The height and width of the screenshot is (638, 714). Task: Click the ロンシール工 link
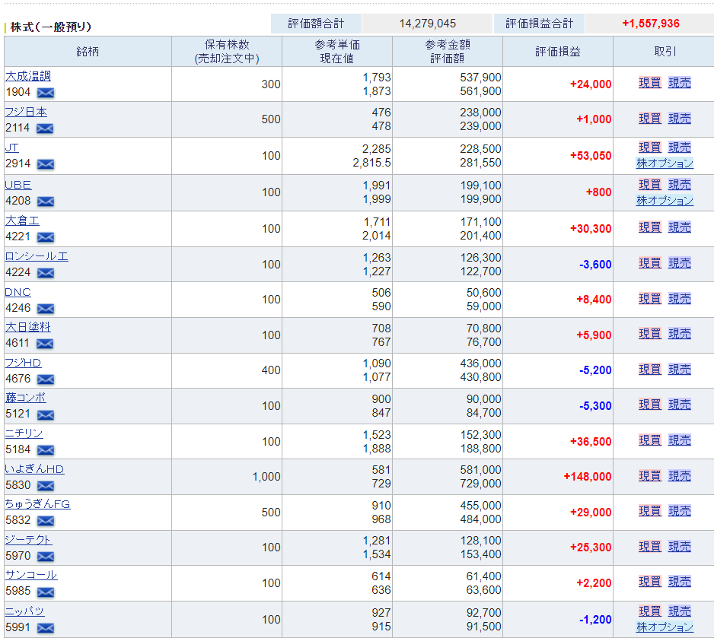(37, 256)
